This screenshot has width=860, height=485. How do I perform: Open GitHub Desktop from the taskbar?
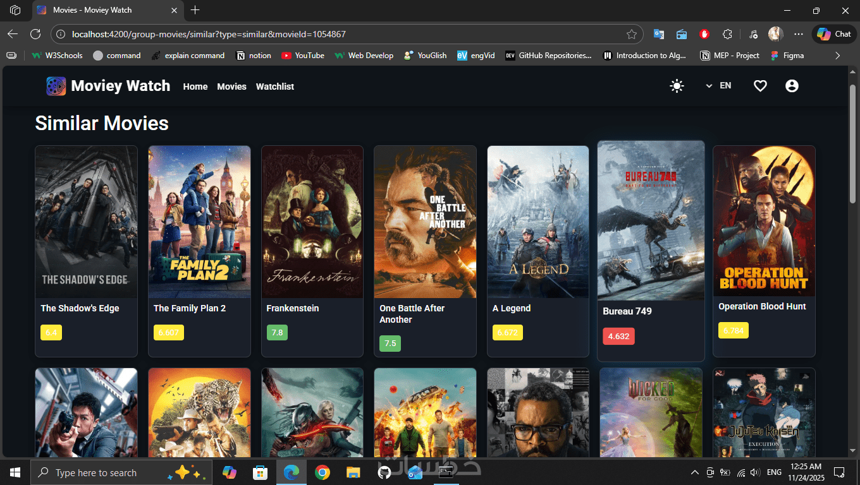coord(384,472)
